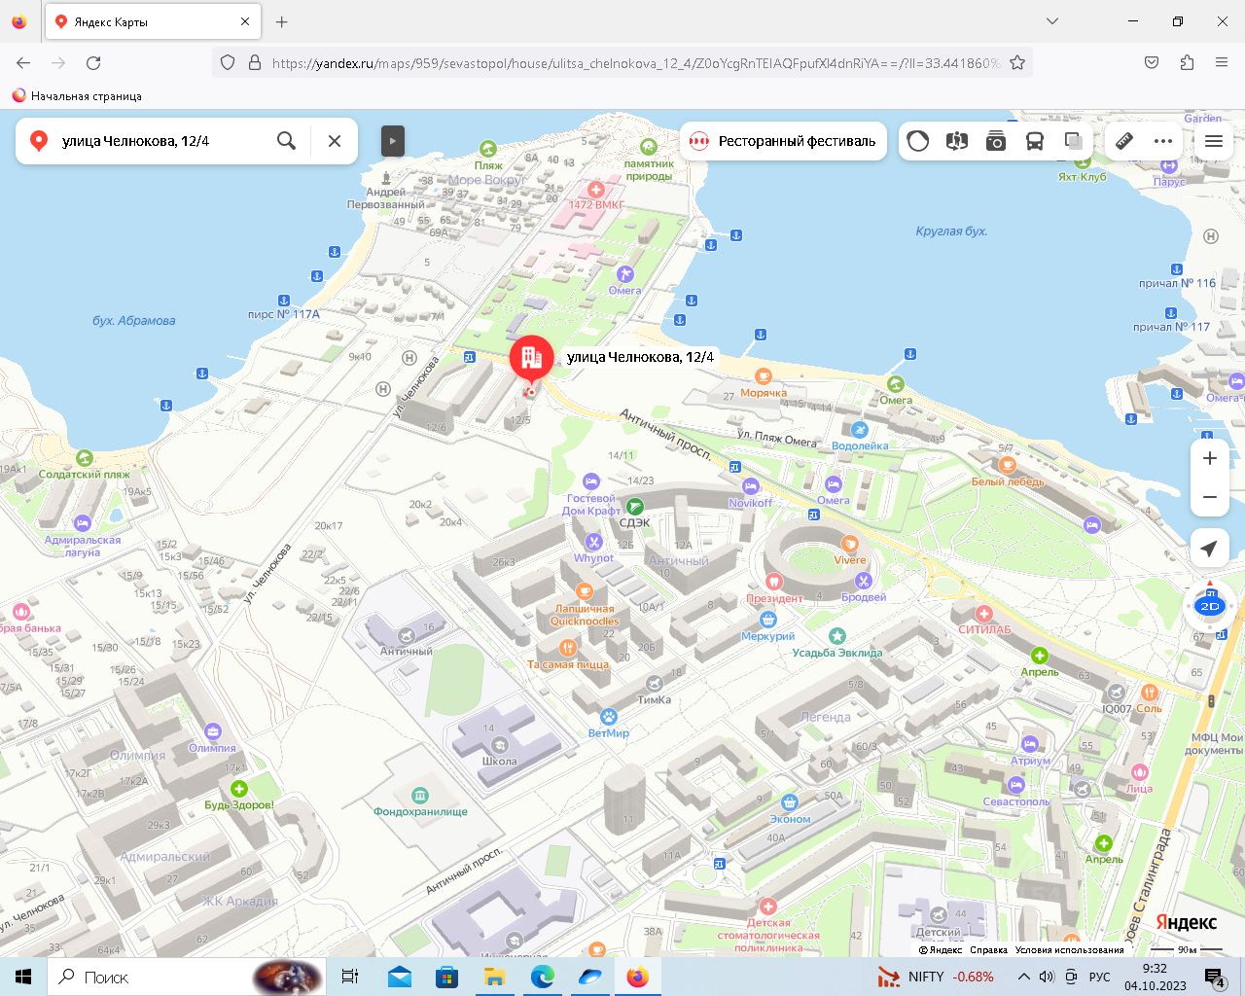This screenshot has width=1245, height=996.
Task: Select the ruler measuring tool
Action: (1124, 141)
